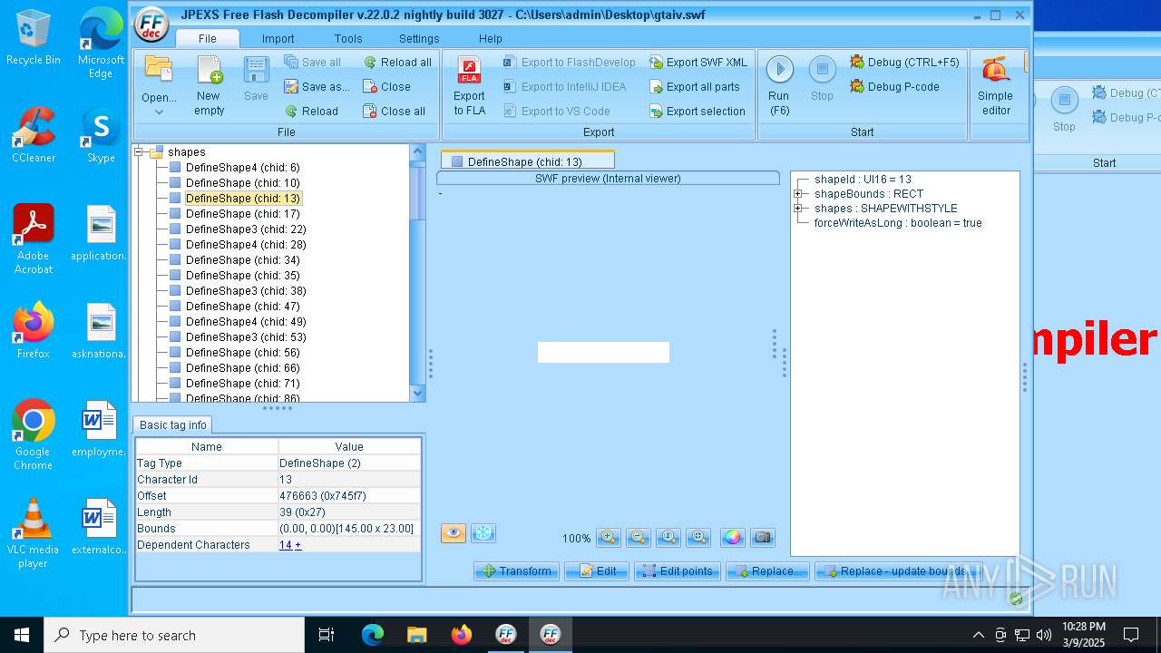Click the zoom to 1:1 icon
The image size is (1161, 653).
[668, 538]
